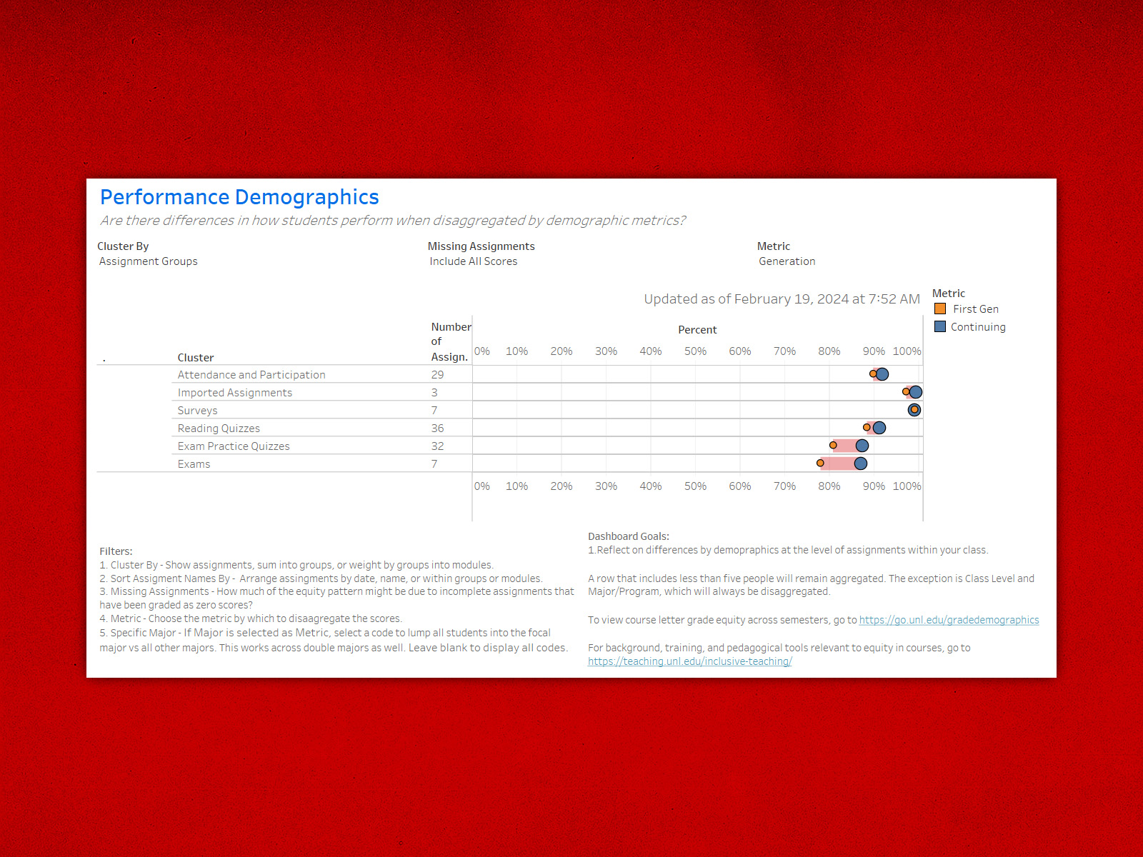Click the Cluster column header
Screen dimensions: 1143x857
pos(196,358)
